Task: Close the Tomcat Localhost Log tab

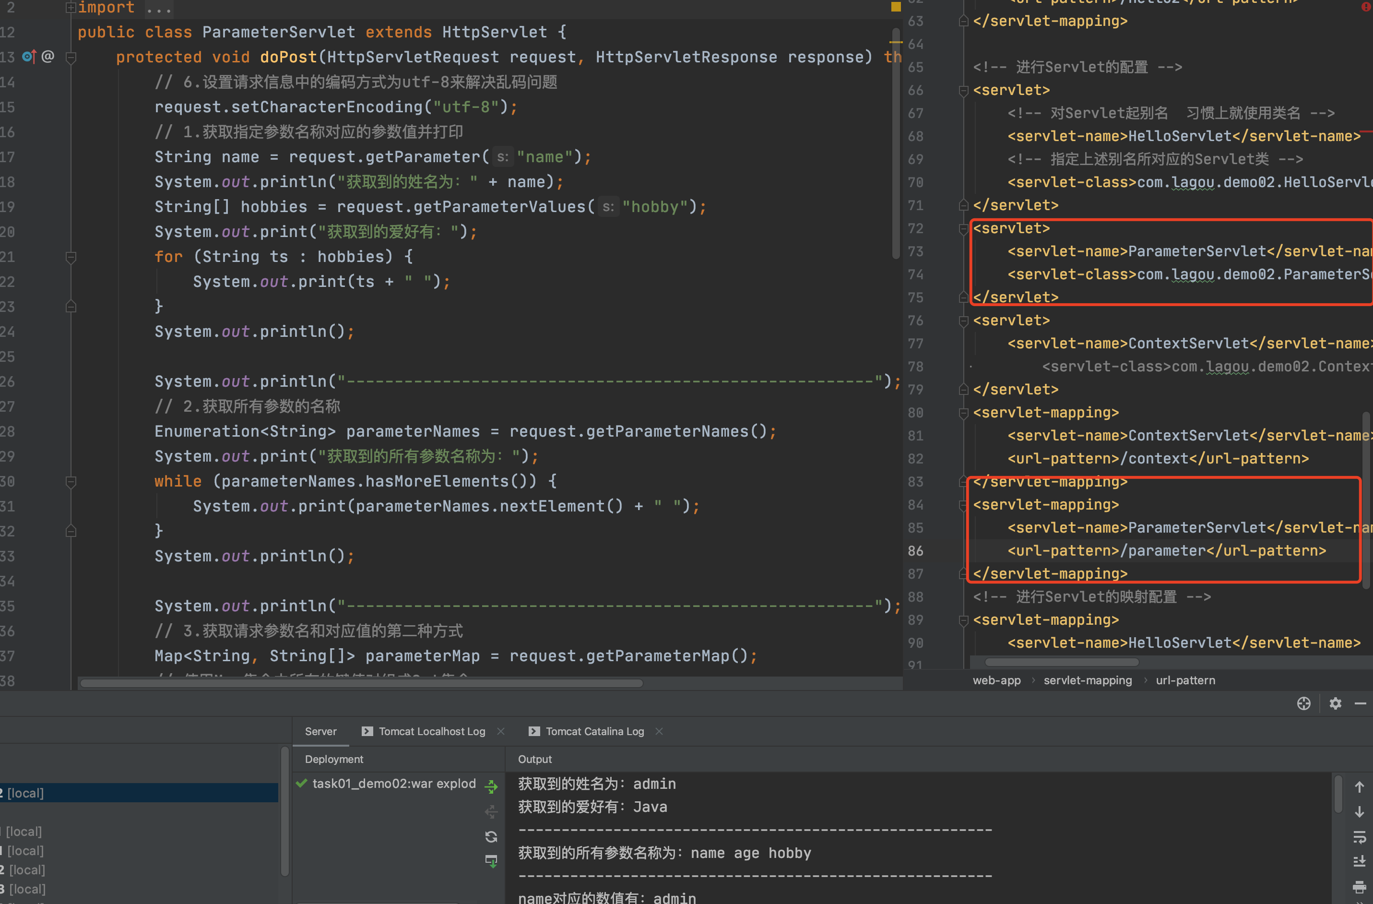Action: [501, 731]
